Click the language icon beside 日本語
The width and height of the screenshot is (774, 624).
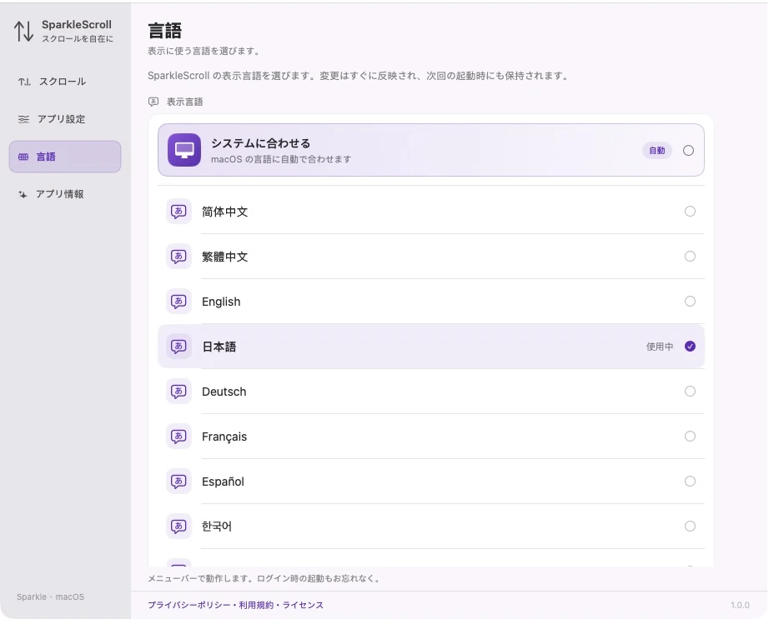pos(178,347)
